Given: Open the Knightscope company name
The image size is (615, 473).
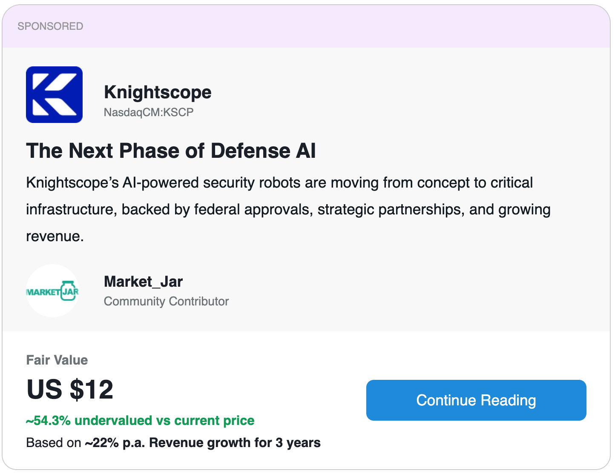Looking at the screenshot, I should point(158,92).
